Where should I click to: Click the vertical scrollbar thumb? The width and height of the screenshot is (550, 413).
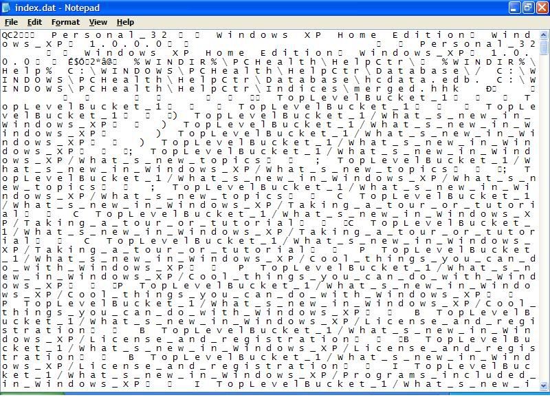click(x=544, y=47)
